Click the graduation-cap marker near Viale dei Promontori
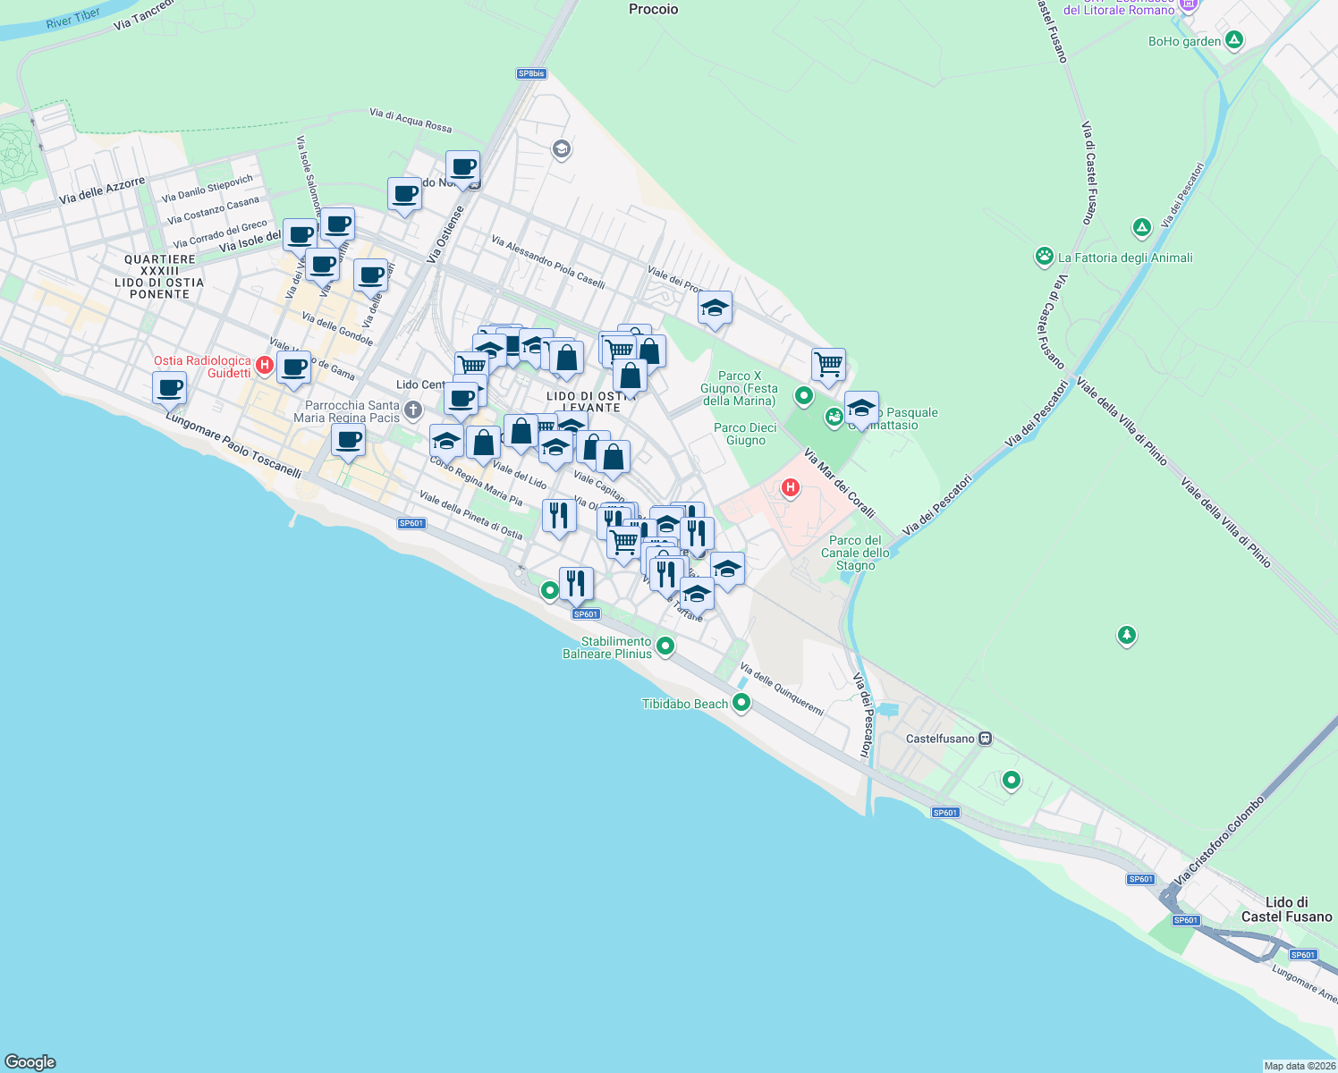 tap(714, 310)
